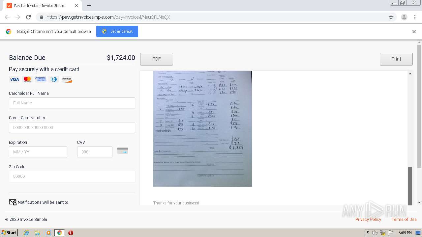Viewport: 422px width, 237px height.
Task: Open the Chrome three-dot menu
Action: point(415,17)
